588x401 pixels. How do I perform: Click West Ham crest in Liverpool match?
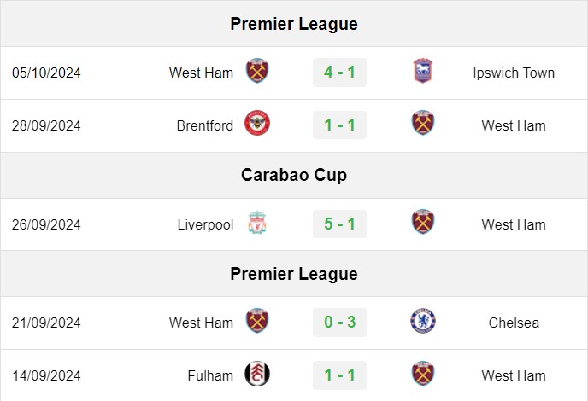point(422,222)
